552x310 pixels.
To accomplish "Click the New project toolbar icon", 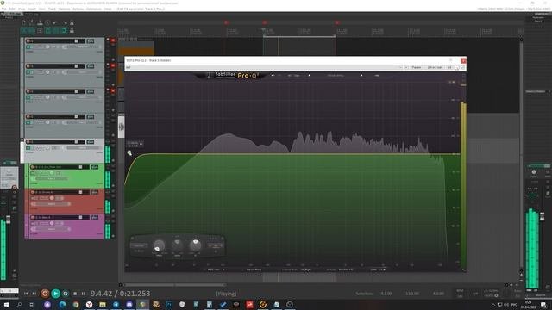I will coord(23,23).
